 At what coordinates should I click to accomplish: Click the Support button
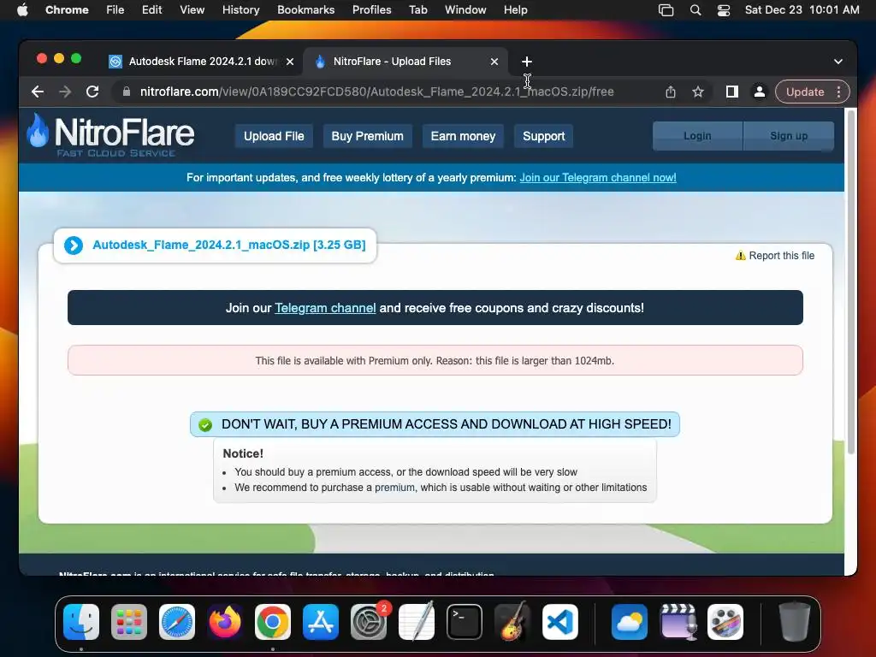click(x=543, y=136)
